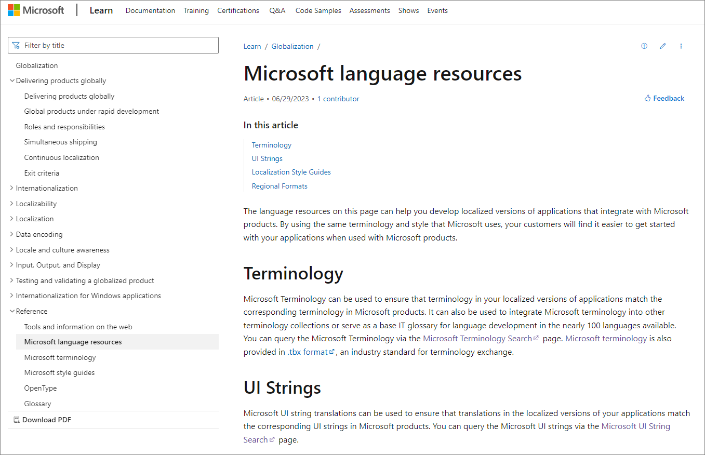Select Microsoft language resources in the sidebar
705x455 pixels.
117,342
